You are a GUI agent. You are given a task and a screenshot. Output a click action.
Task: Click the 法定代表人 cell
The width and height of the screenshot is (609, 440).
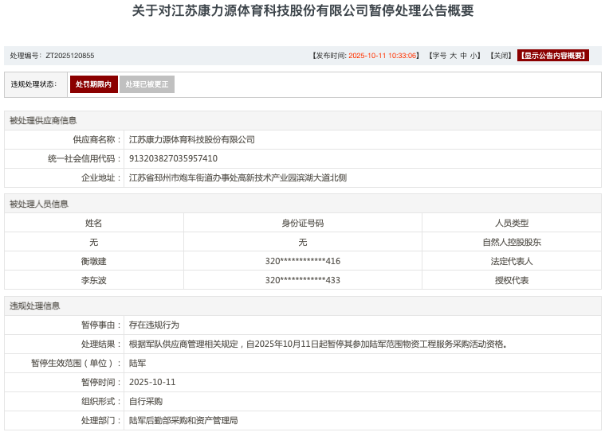coord(512,261)
